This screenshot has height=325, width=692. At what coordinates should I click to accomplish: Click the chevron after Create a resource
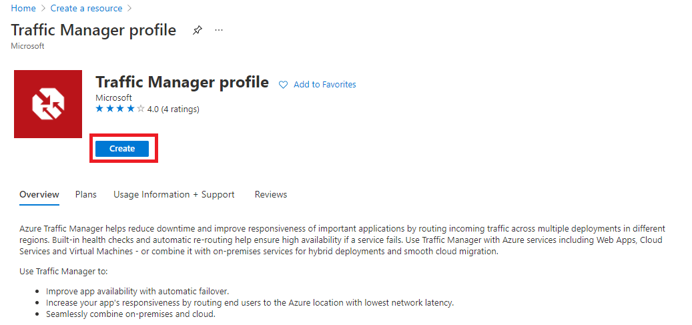(129, 9)
